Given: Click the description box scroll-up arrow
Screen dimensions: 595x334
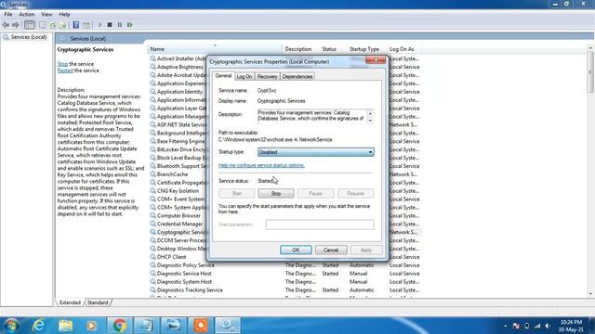Looking at the screenshot, I should 370,113.
